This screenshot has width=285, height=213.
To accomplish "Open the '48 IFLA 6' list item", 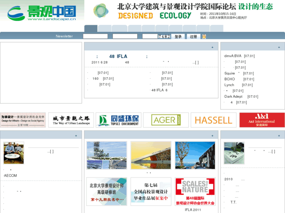I will tap(160, 90).
